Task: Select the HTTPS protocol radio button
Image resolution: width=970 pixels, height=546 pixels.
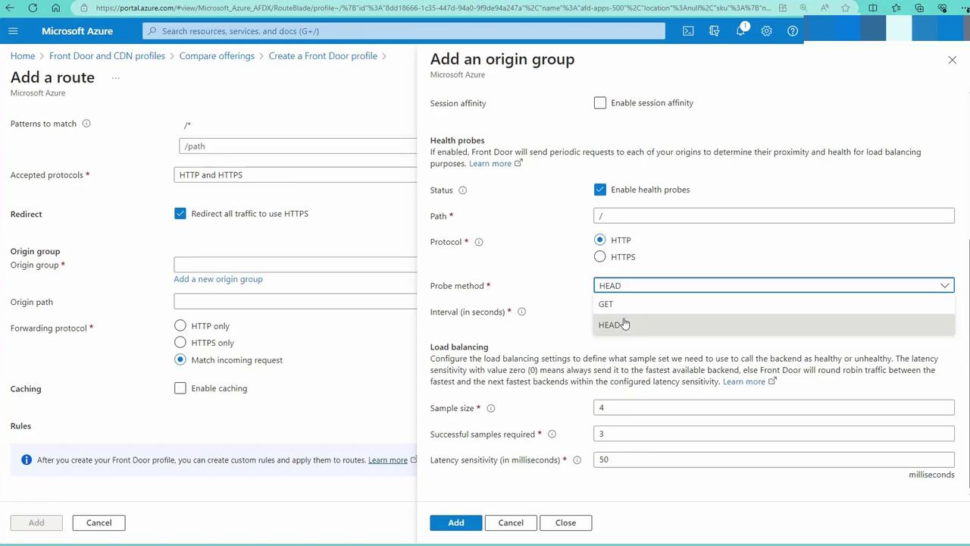Action: [600, 257]
